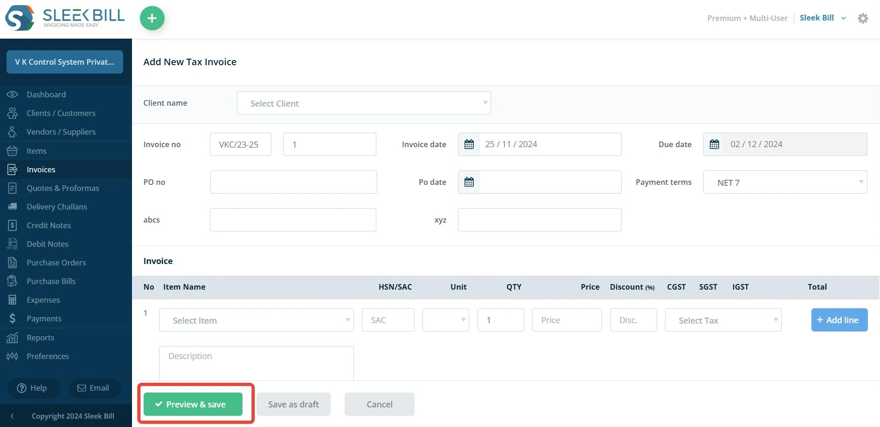
Task: Open Quotes & Proformas menu
Action: 63,188
